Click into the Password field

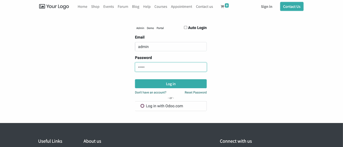point(171,67)
